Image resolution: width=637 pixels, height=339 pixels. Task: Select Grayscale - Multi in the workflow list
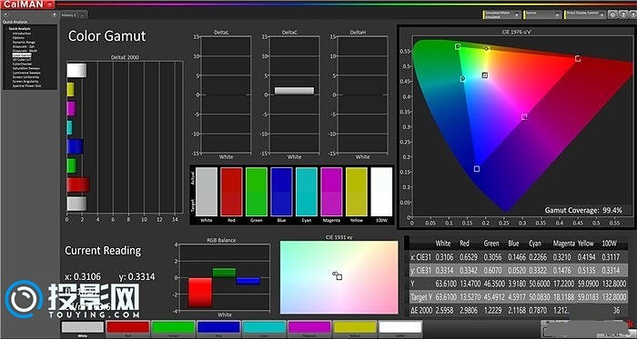[x=25, y=51]
